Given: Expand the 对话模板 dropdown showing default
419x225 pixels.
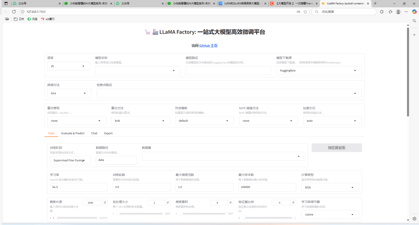Looking at the screenshot, I should click(204, 121).
